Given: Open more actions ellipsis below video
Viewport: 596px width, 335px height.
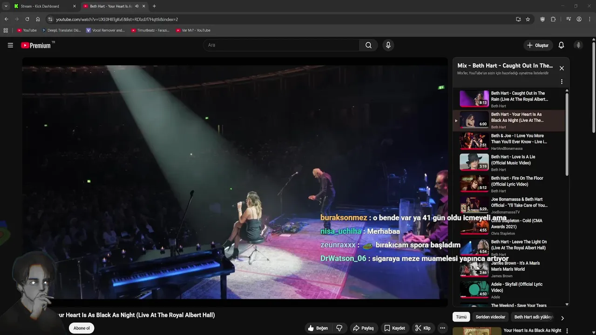Looking at the screenshot, I should click(442, 328).
